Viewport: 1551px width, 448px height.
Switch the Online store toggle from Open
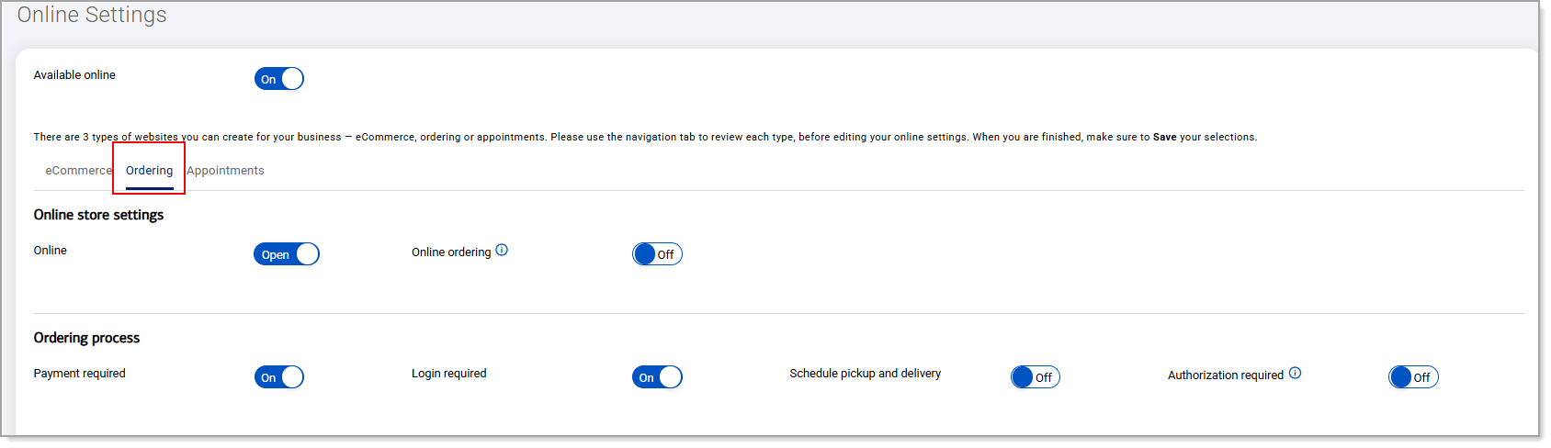coord(287,254)
